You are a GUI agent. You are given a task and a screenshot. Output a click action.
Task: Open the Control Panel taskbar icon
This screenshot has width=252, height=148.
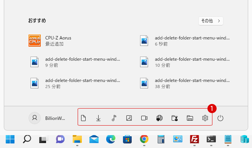coord(178,139)
